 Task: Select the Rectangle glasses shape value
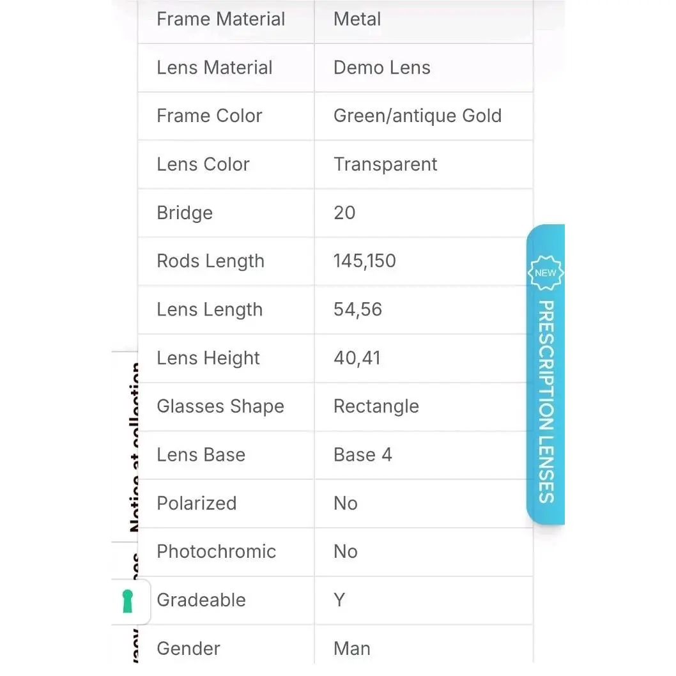pos(376,406)
